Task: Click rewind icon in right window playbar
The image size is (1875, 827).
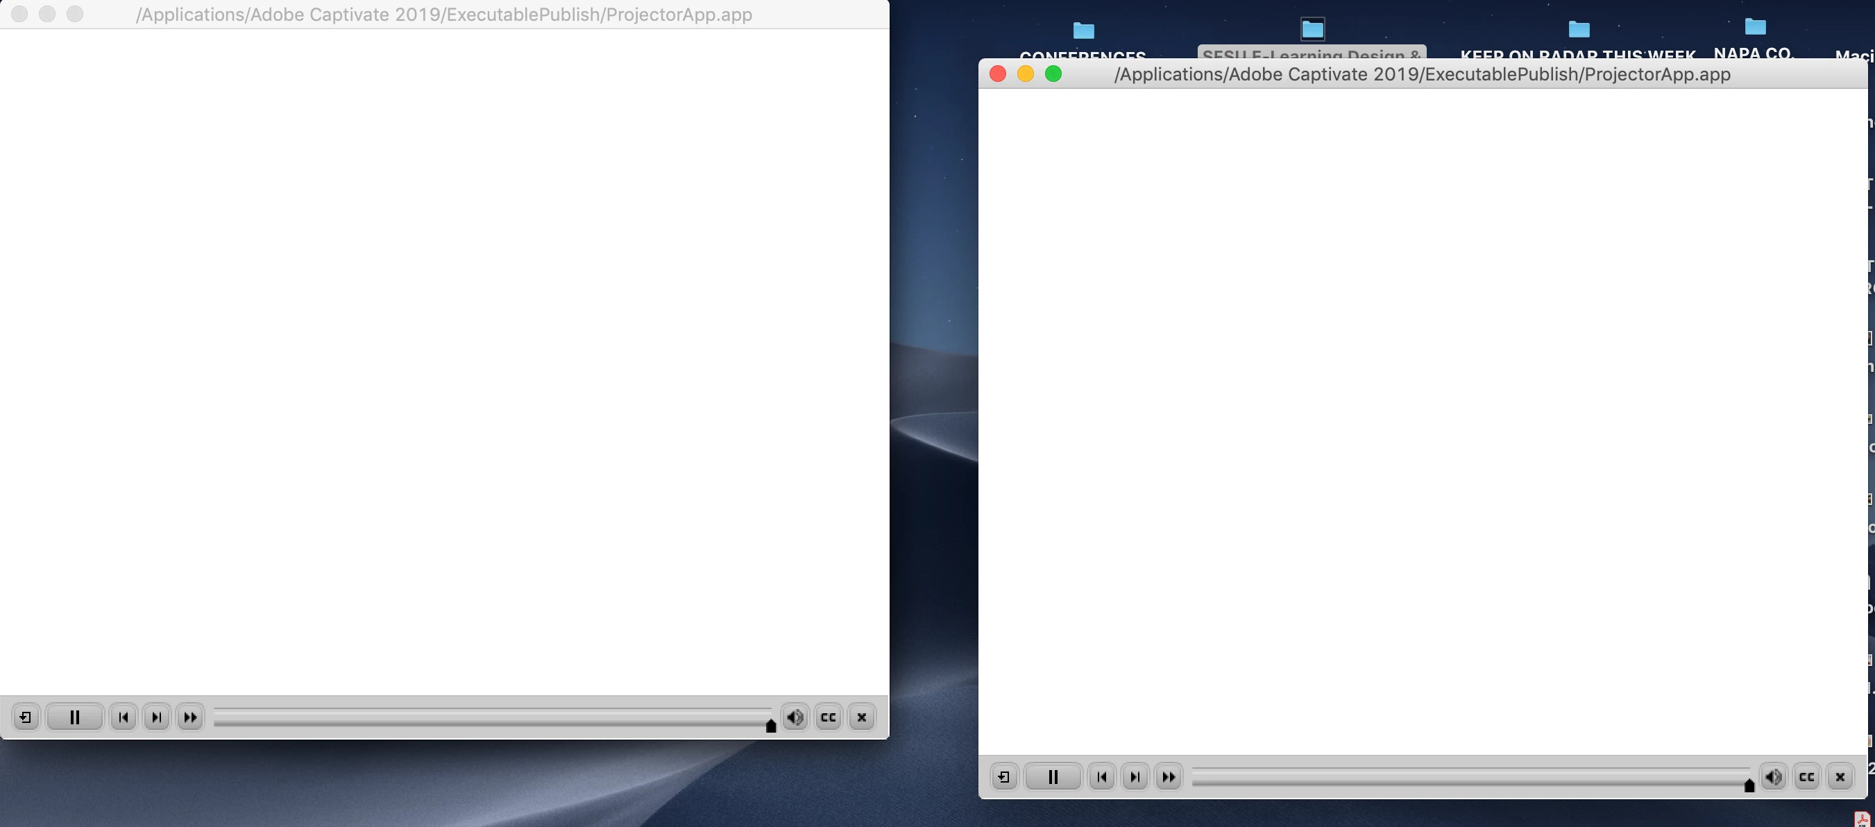Action: click(1003, 778)
